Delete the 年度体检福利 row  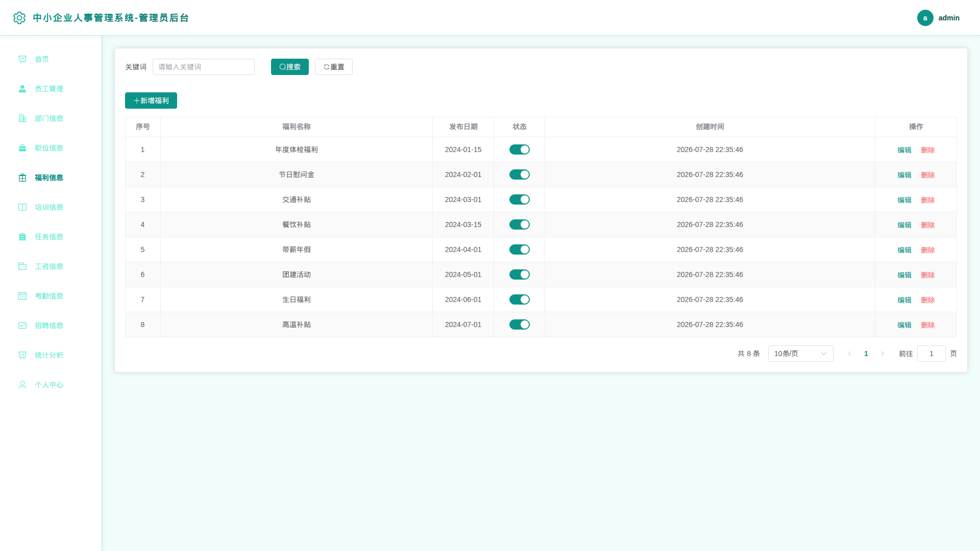[927, 150]
